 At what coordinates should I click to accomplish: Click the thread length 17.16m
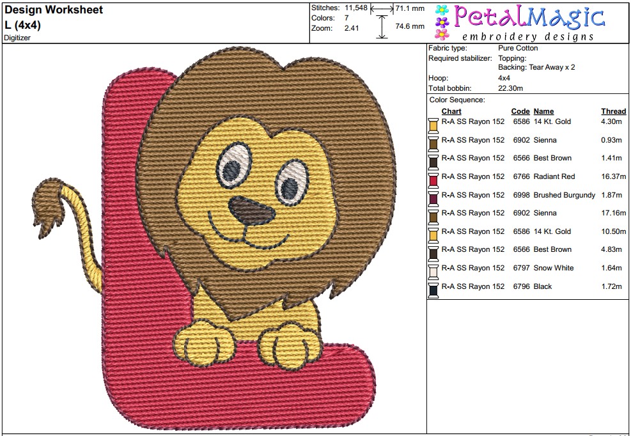(614, 213)
